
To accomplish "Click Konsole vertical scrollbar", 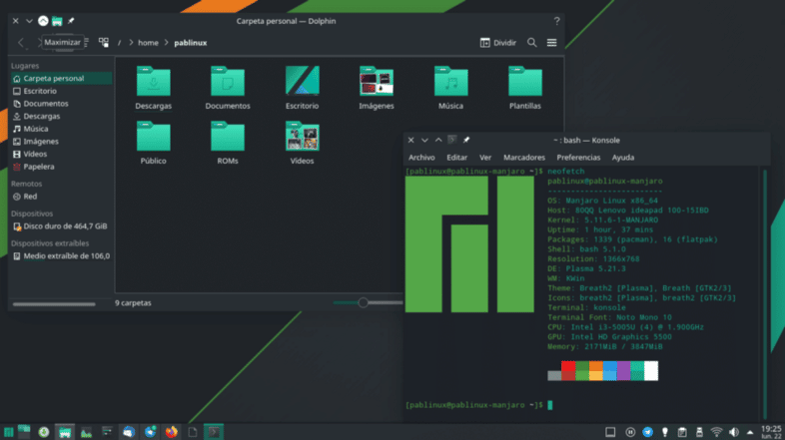I will click(x=764, y=294).
